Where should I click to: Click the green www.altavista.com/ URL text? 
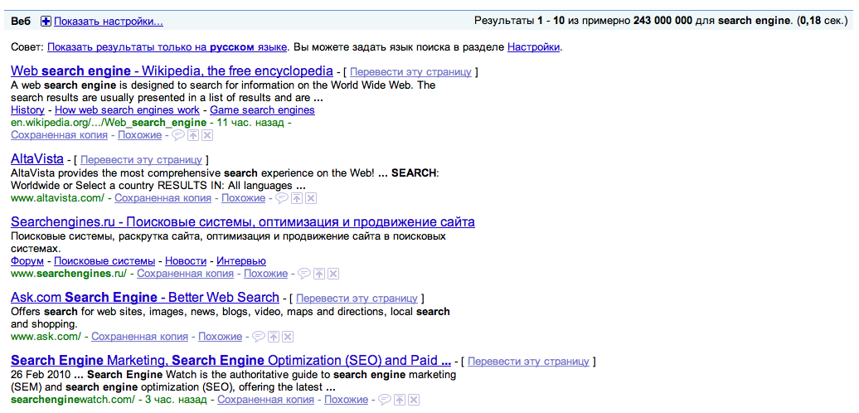(x=57, y=198)
